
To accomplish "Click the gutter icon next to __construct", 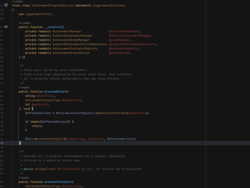I will (x=6, y=27).
